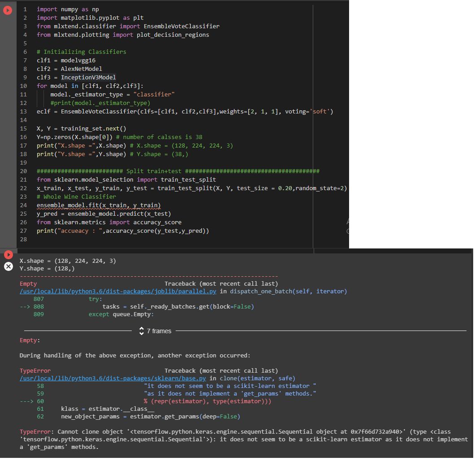
Task: Click the commented '#print(model._estimator_type)' line
Action: click(x=100, y=103)
